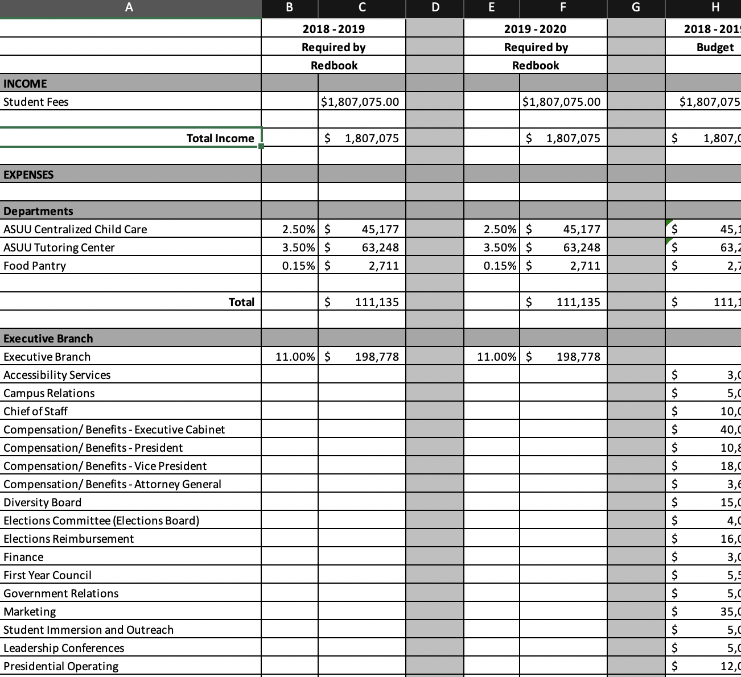Click the EXPENSES section heading cell
Image resolution: width=741 pixels, height=677 pixels.
pyautogui.click(x=130, y=174)
